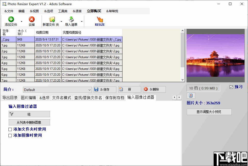Click the 去掉 remove icon
This screenshot has height=166, width=248.
[x=32, y=19]
